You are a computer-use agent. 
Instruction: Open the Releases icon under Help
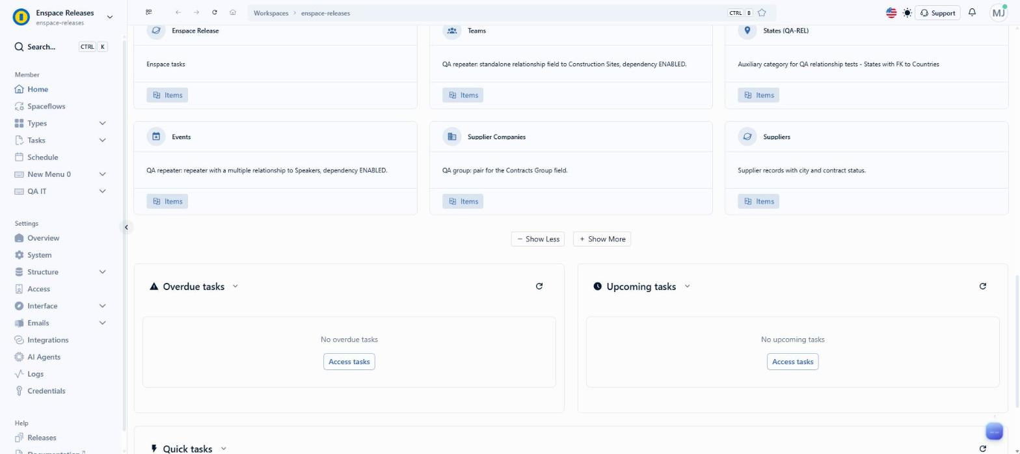click(19, 438)
